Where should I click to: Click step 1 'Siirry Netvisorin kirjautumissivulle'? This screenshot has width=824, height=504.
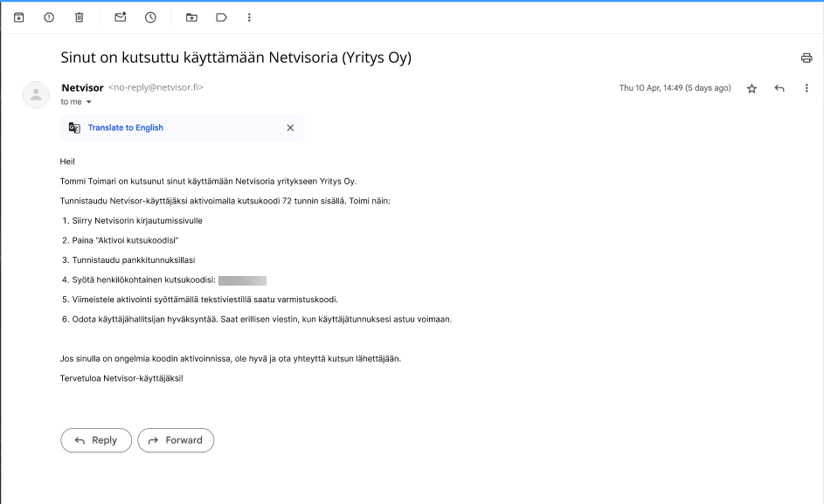(137, 221)
